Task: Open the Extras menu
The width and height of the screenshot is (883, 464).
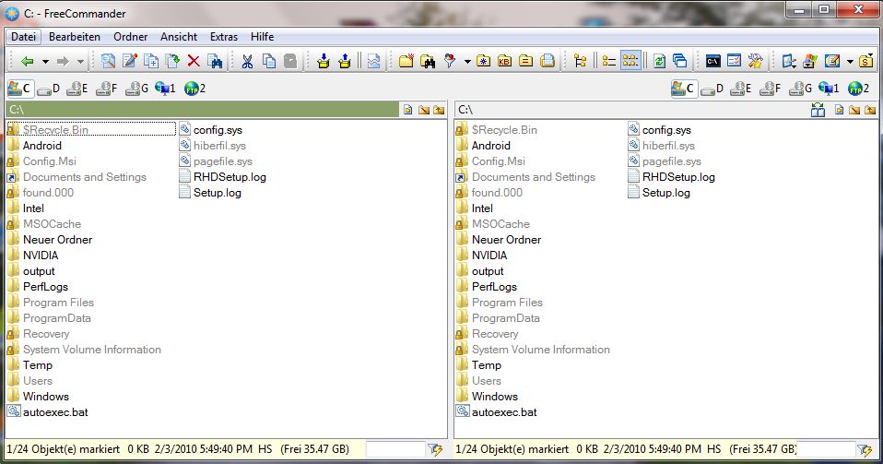Action: point(224,37)
